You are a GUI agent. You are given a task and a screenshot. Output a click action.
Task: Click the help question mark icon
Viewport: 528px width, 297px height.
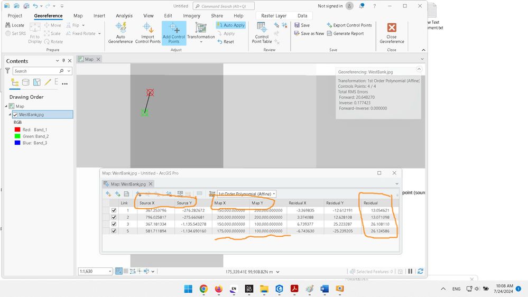coord(374,6)
